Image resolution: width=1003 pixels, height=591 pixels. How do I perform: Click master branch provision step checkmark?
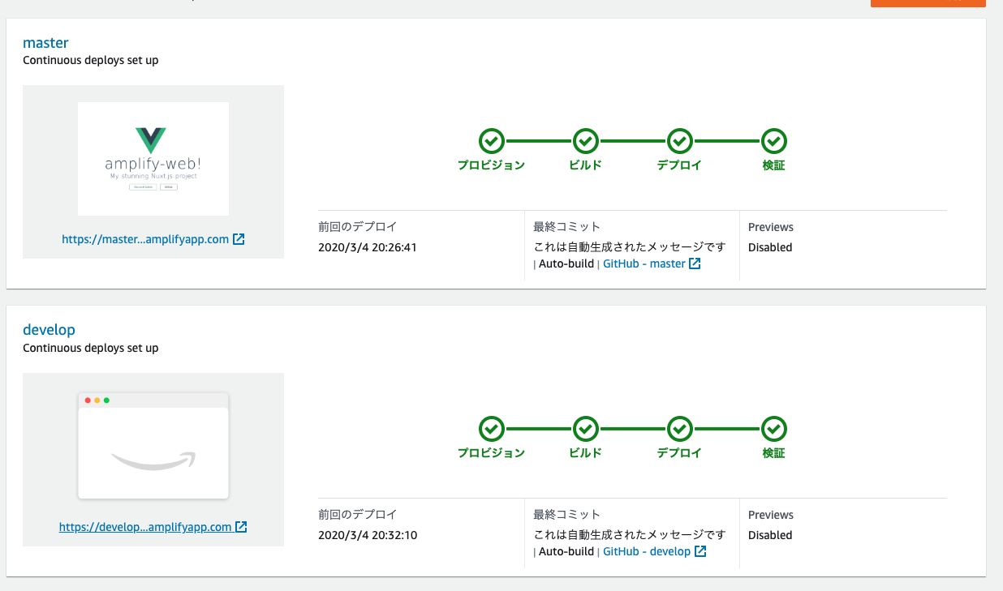pyautogui.click(x=491, y=141)
